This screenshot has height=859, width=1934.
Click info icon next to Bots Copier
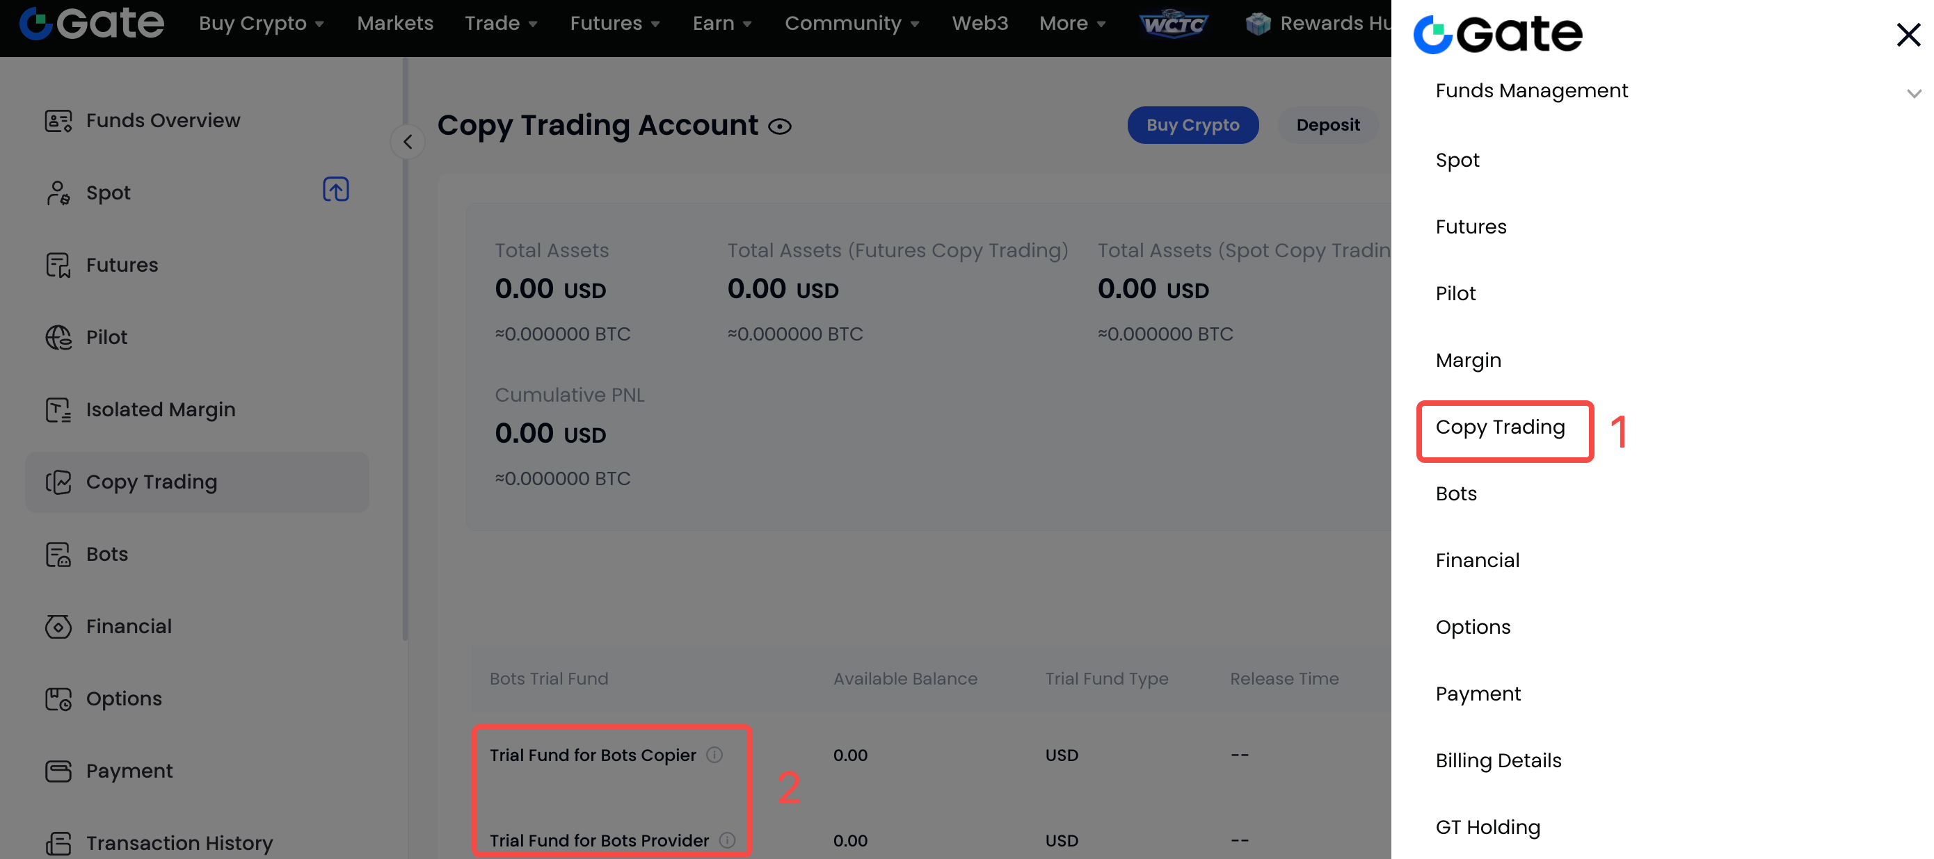pos(714,755)
